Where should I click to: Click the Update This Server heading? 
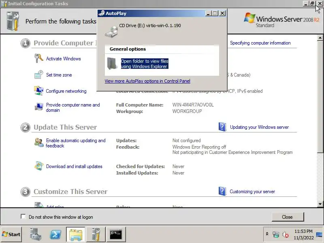(65, 127)
